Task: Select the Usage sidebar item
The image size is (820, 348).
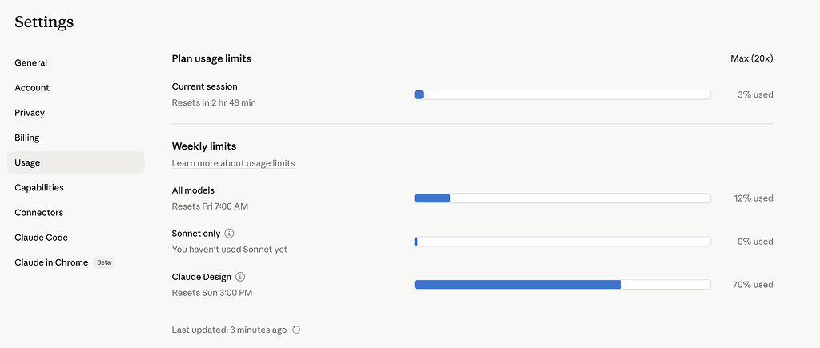Action: [x=76, y=162]
